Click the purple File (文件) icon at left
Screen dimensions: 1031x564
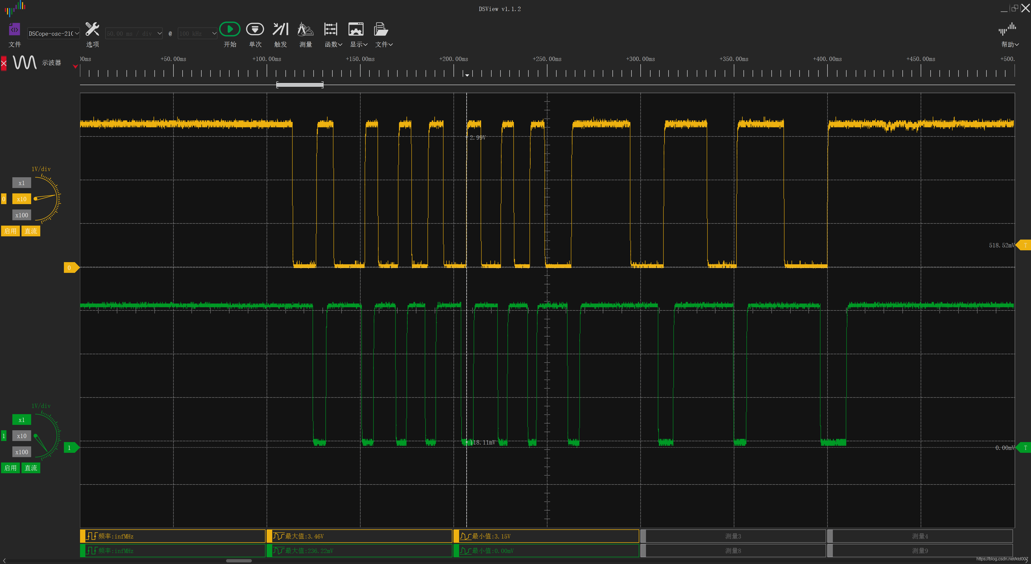click(x=14, y=29)
